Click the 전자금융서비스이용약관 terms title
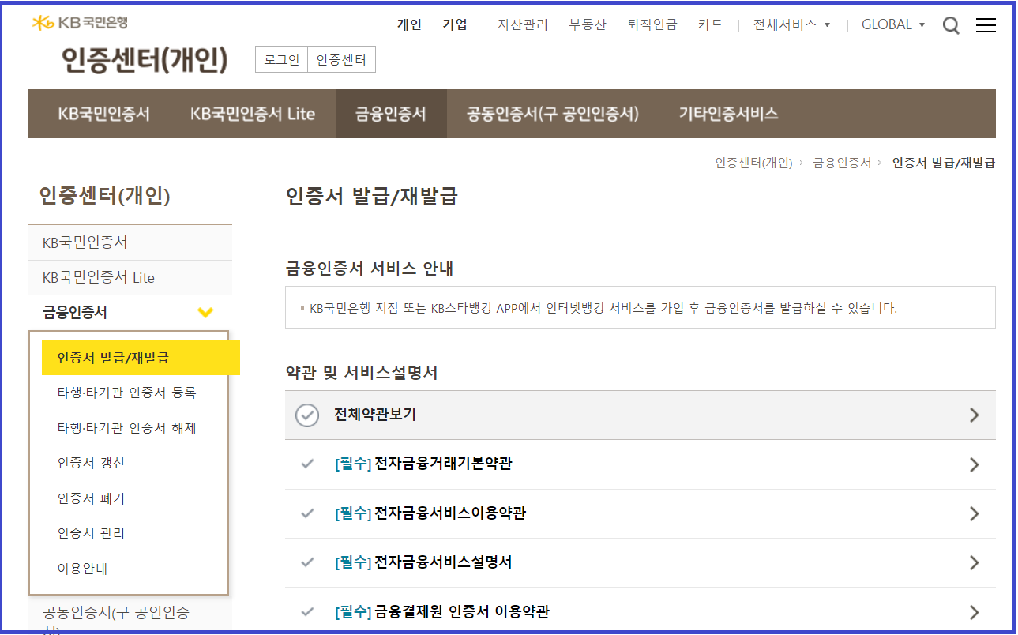Image resolution: width=1018 pixels, height=635 pixels. [x=450, y=513]
